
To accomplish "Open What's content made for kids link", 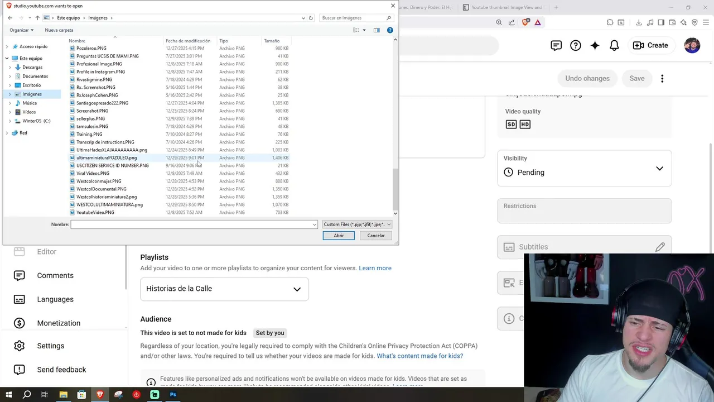I will click(x=419, y=356).
